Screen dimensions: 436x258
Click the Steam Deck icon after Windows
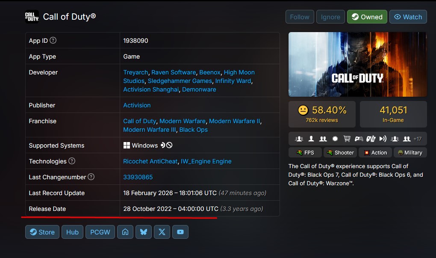[x=163, y=145]
